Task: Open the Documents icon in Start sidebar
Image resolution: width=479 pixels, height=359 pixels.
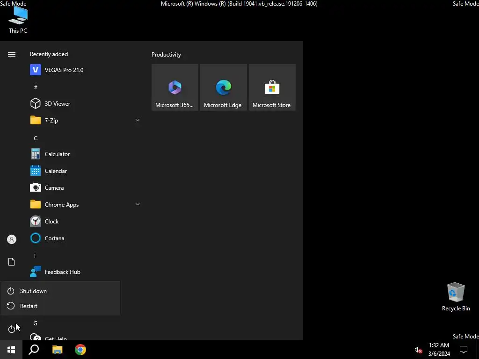Action: tap(12, 262)
